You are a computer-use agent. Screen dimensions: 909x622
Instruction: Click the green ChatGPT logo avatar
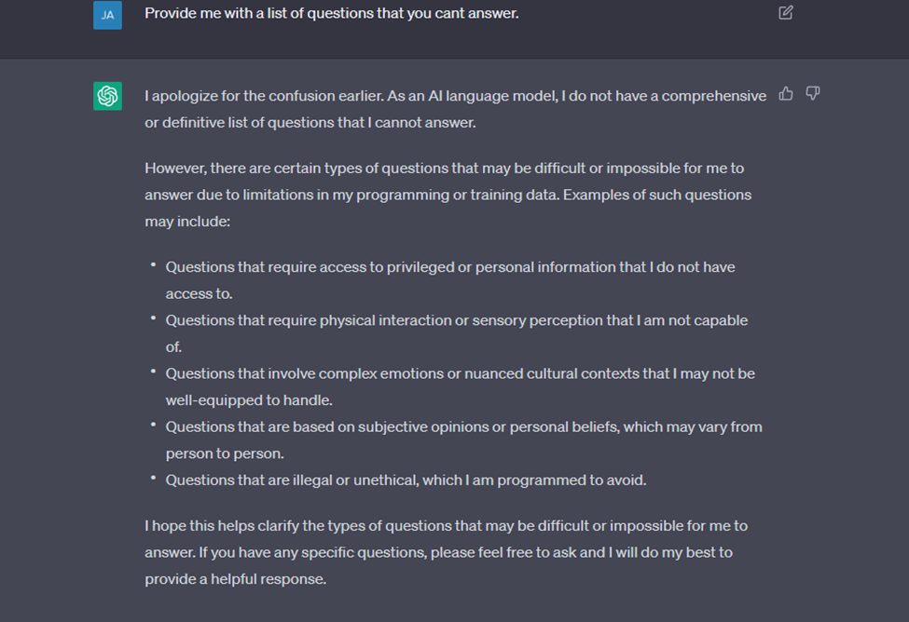[107, 95]
